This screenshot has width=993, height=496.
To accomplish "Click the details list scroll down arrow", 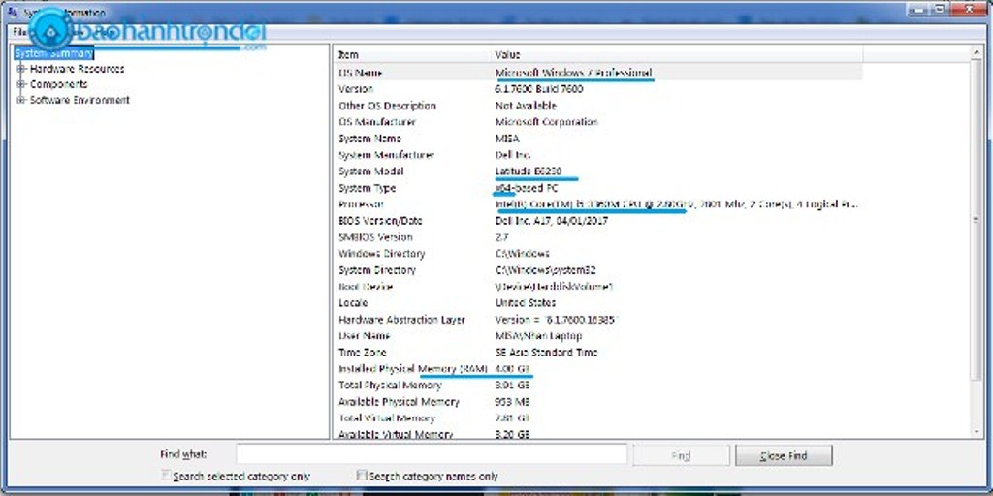I will click(x=977, y=430).
